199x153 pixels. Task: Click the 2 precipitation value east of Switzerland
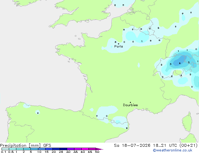pos(189,62)
